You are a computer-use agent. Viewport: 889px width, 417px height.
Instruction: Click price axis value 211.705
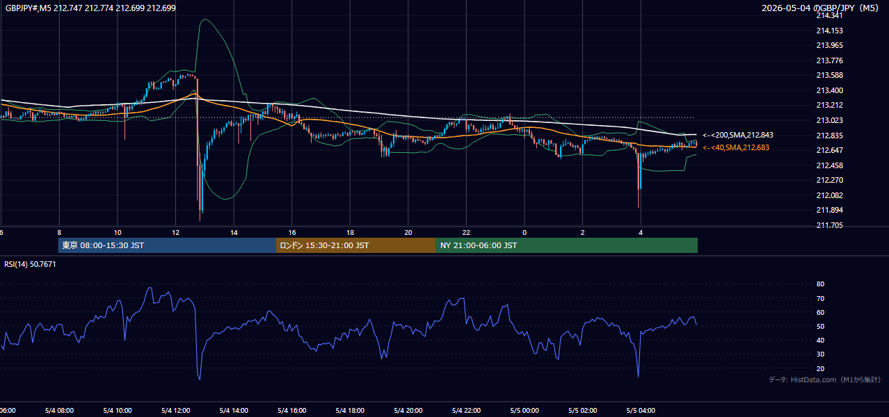[829, 225]
